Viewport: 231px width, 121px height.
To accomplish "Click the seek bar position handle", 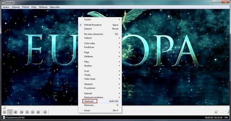I will pos(4,108).
